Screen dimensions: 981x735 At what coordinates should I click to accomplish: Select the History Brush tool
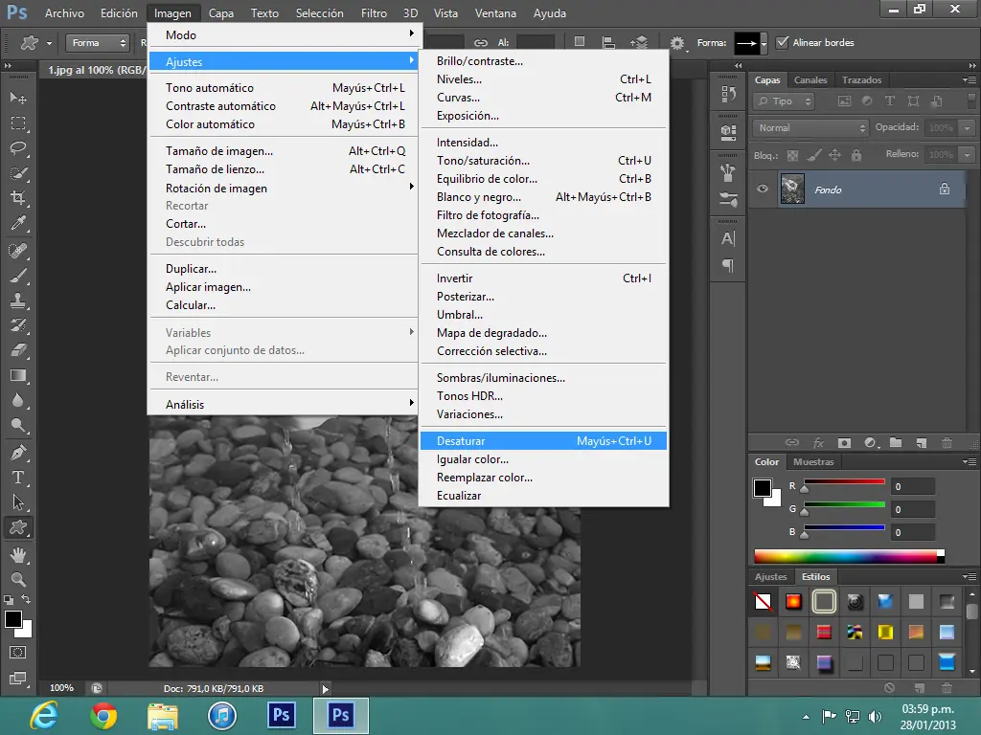(18, 325)
